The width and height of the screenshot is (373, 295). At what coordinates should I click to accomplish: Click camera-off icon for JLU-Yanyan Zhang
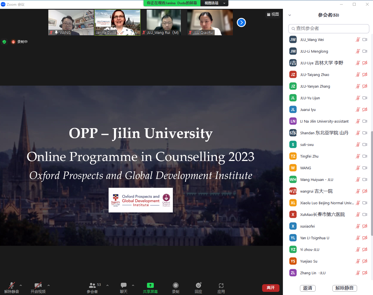[365, 86]
